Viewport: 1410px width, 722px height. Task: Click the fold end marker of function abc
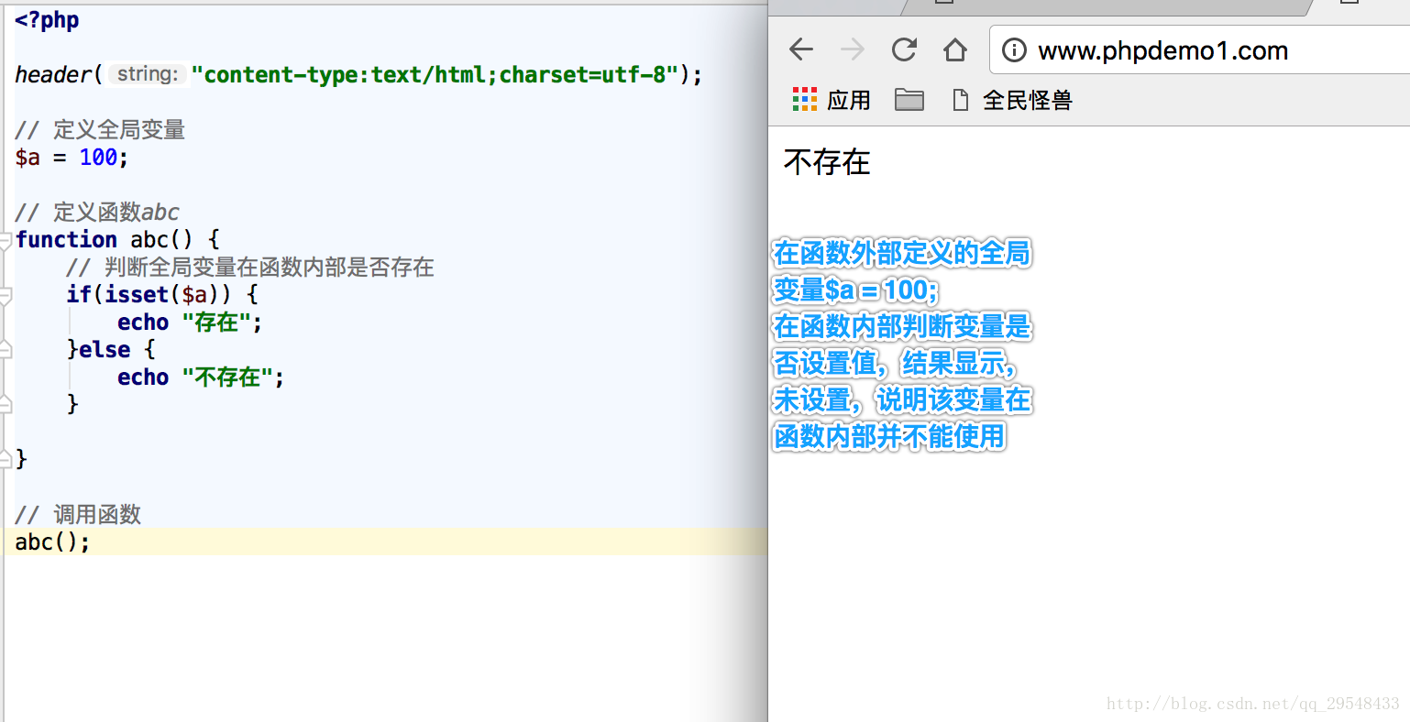[5, 459]
